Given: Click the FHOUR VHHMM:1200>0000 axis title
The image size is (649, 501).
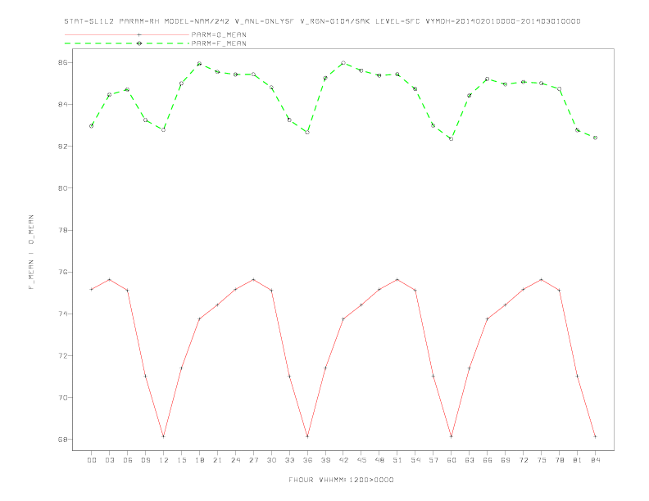Looking at the screenshot, I should (x=341, y=480).
